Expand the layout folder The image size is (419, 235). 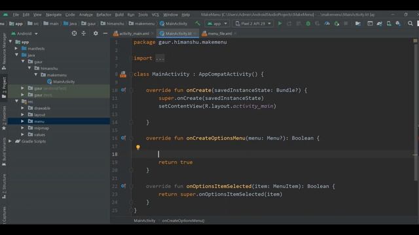pyautogui.click(x=23, y=115)
